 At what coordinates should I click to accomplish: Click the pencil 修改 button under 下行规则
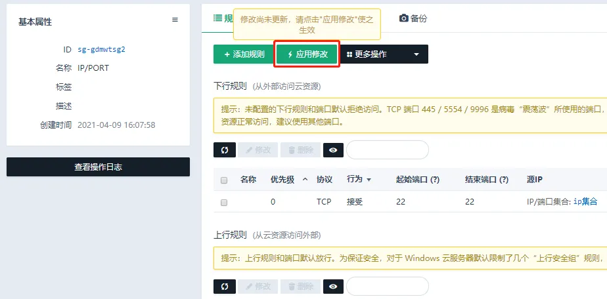258,150
